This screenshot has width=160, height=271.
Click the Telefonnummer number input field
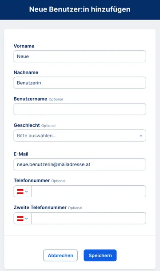point(88,191)
